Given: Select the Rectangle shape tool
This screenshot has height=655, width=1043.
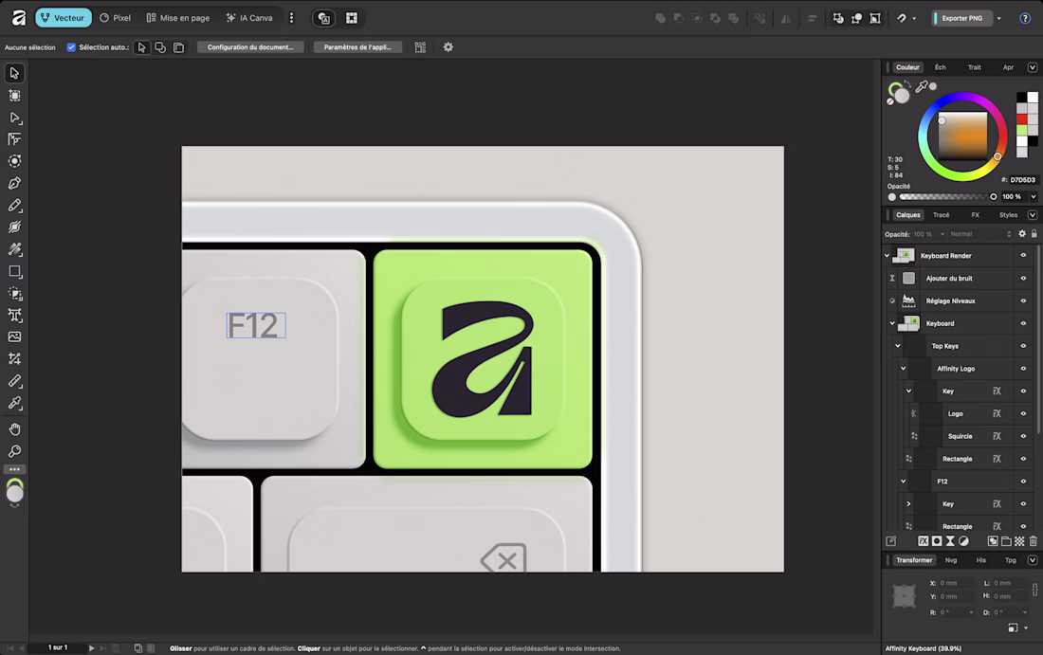Looking at the screenshot, I should point(14,271).
